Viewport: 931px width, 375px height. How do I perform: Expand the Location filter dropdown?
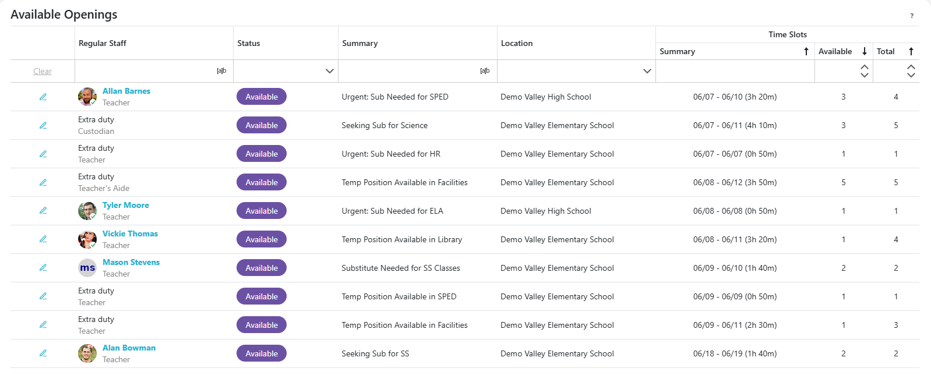(647, 71)
